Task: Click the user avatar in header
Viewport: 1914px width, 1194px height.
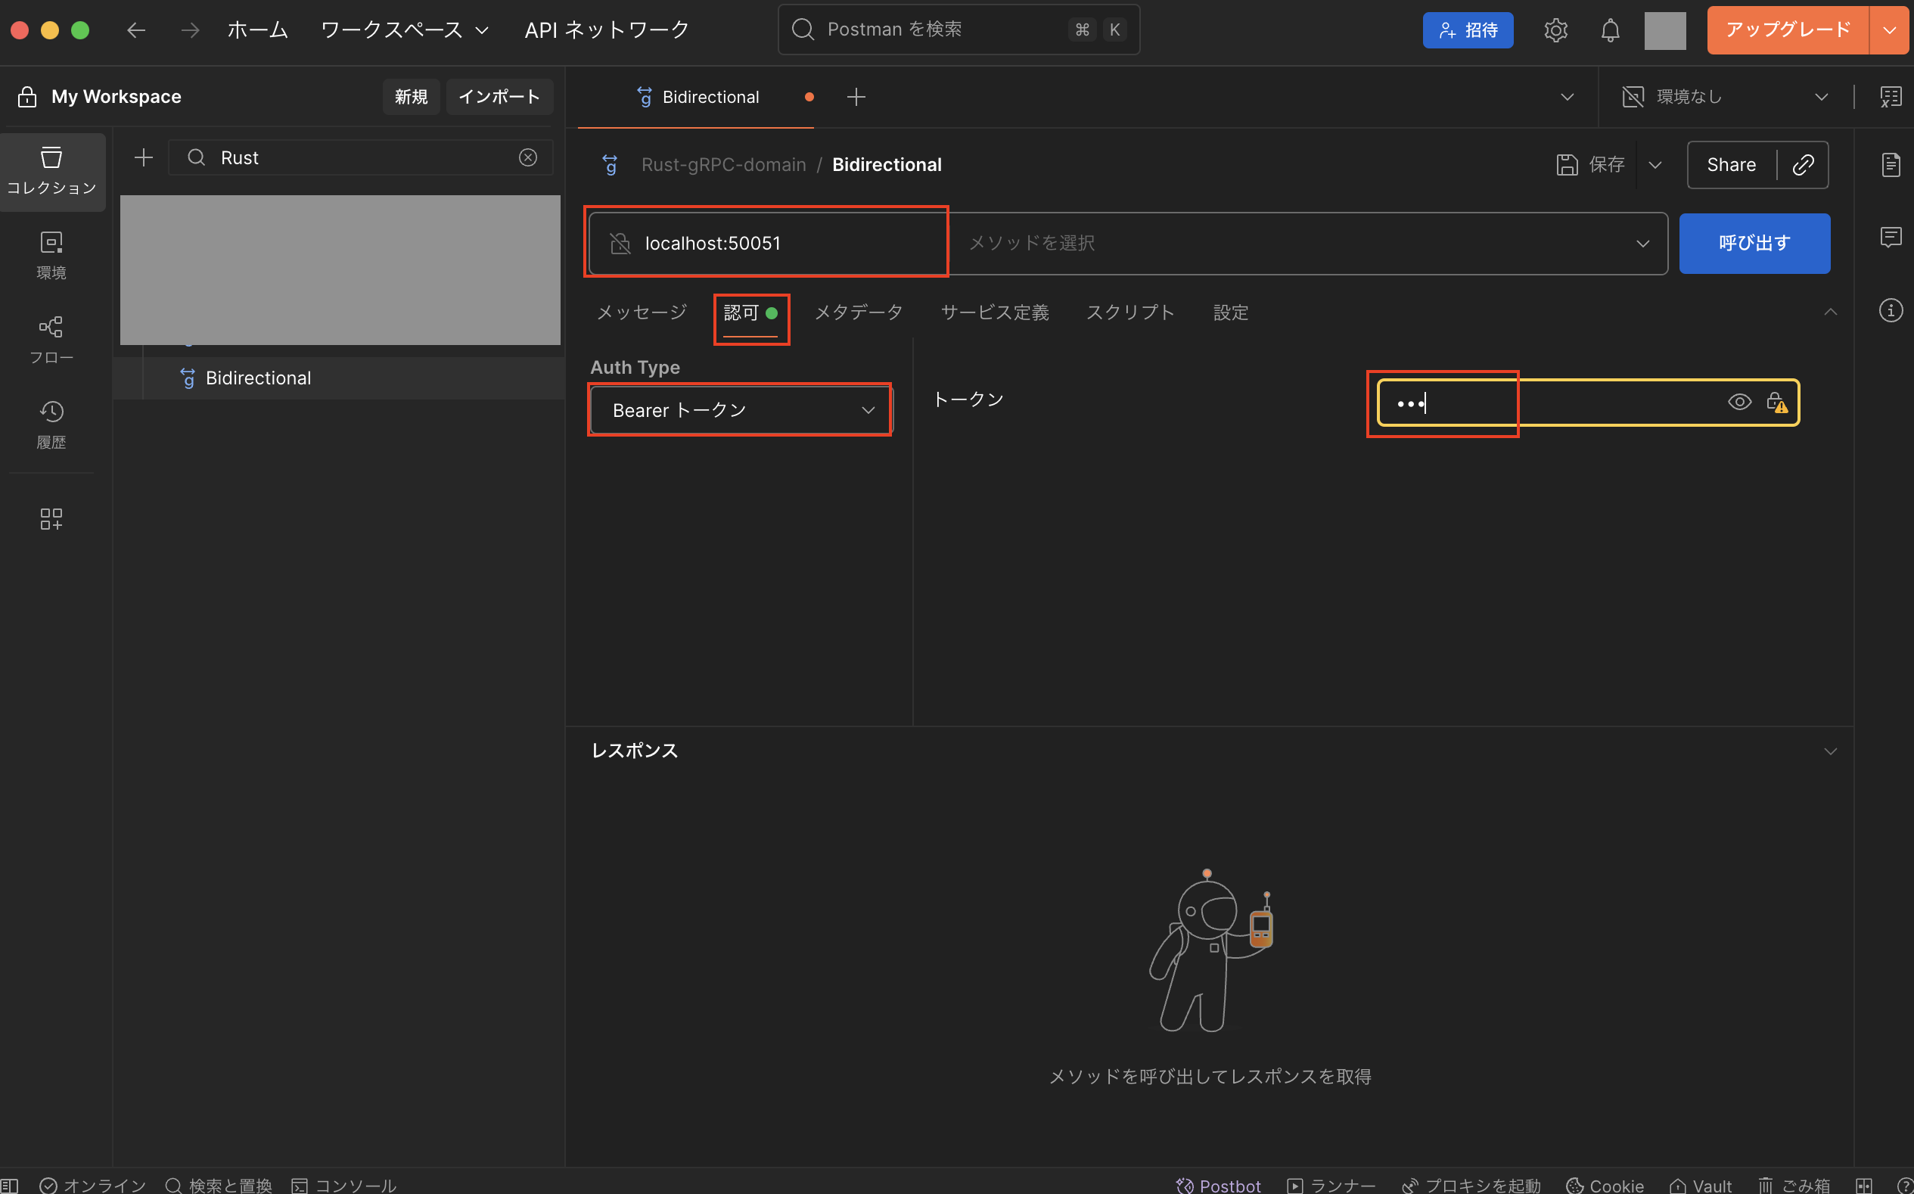Action: point(1664,31)
